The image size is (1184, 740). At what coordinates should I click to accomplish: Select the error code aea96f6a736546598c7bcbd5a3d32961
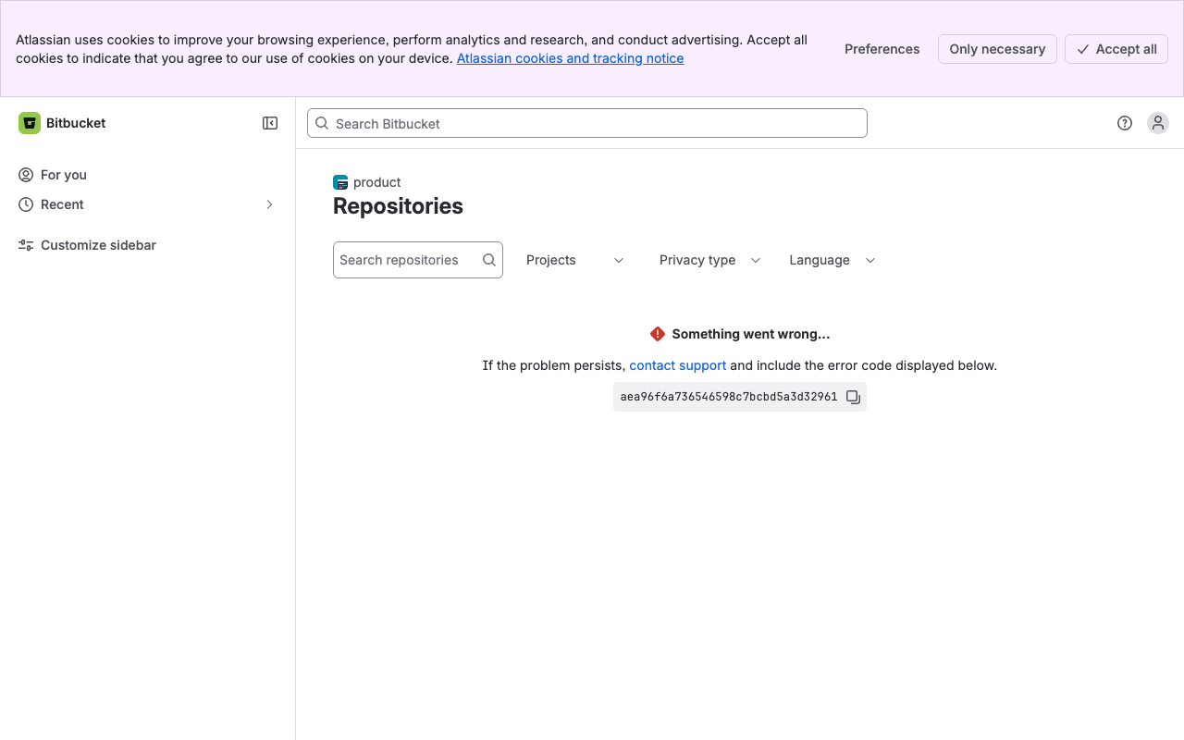click(x=729, y=397)
